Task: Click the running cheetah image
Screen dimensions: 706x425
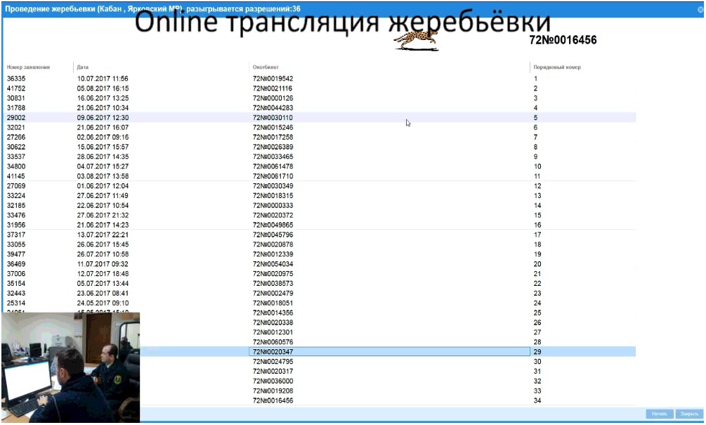Action: pos(416,41)
